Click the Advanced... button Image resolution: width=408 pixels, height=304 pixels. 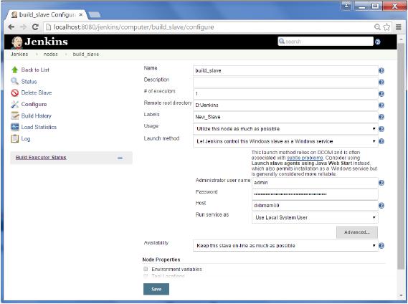click(x=357, y=232)
